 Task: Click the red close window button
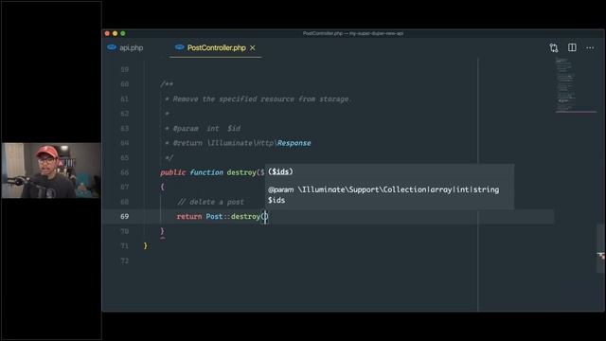coord(107,34)
